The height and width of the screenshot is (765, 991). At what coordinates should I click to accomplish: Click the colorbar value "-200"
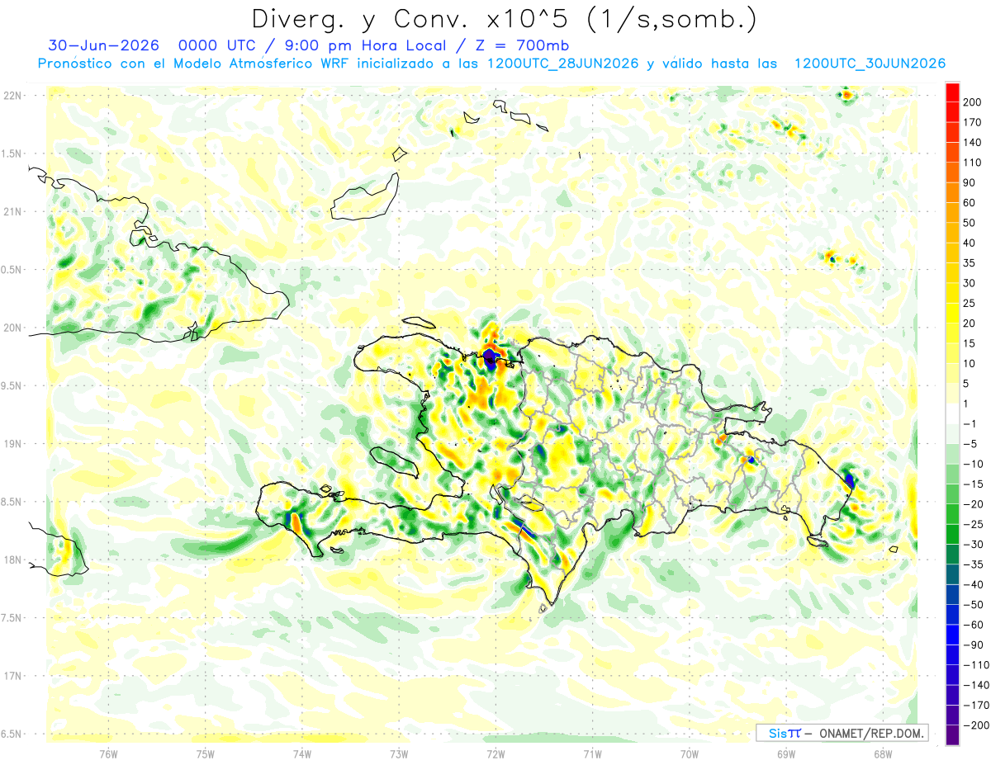click(977, 726)
